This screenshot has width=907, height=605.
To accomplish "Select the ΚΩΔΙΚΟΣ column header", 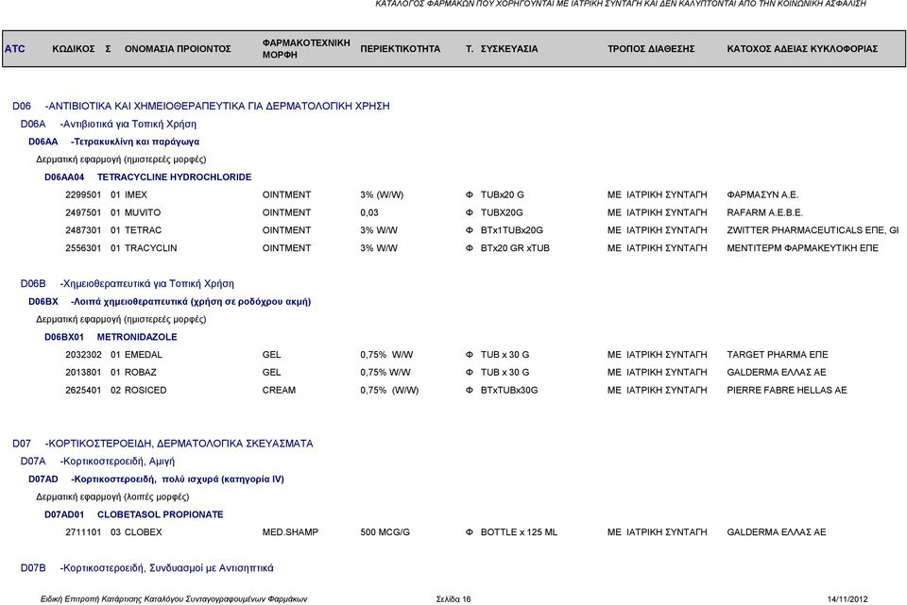I will click(x=74, y=48).
